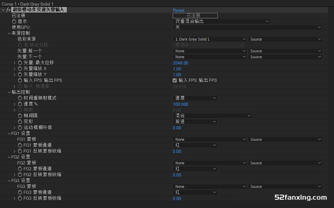Click the Comp 1 • Dark Gray Solid 1 title
Image resolution: width=334 pixels, height=208 pixels.
[x=28, y=4]
